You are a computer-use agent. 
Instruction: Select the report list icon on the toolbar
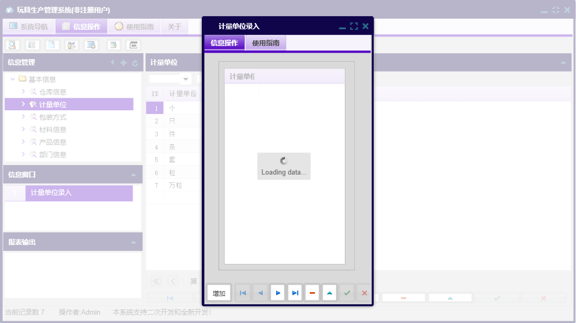coord(31,44)
